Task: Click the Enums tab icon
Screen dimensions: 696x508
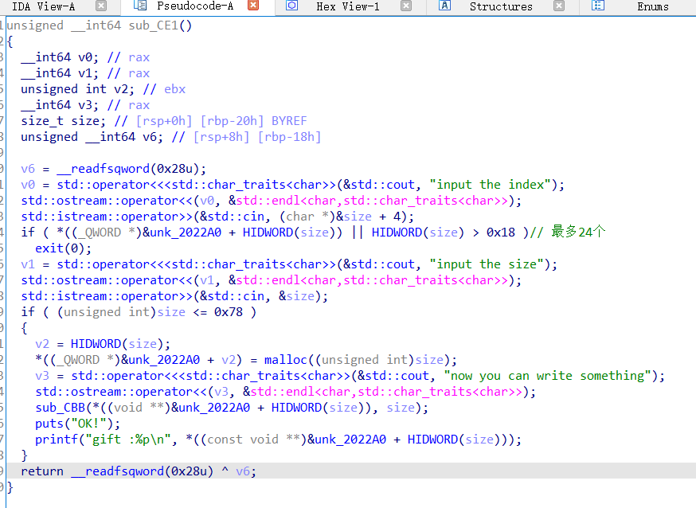Action: [x=597, y=6]
